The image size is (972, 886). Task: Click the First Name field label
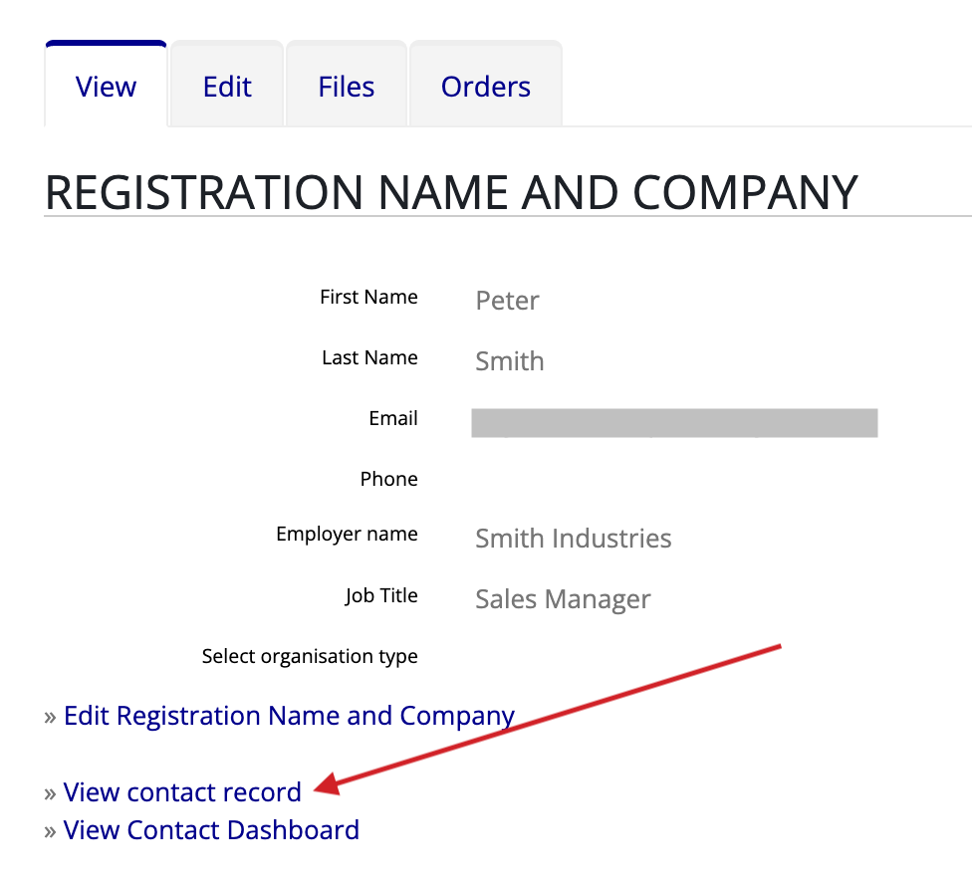point(368,297)
